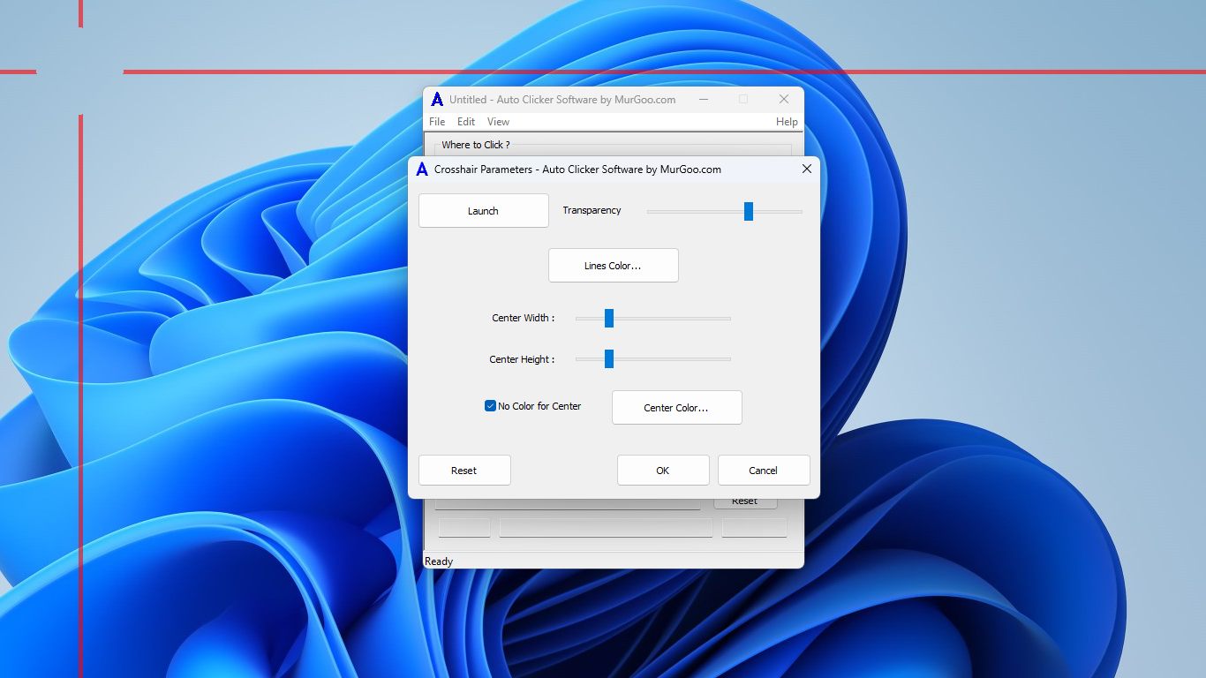The width and height of the screenshot is (1206, 678).
Task: Confirm settings with OK
Action: coord(663,470)
